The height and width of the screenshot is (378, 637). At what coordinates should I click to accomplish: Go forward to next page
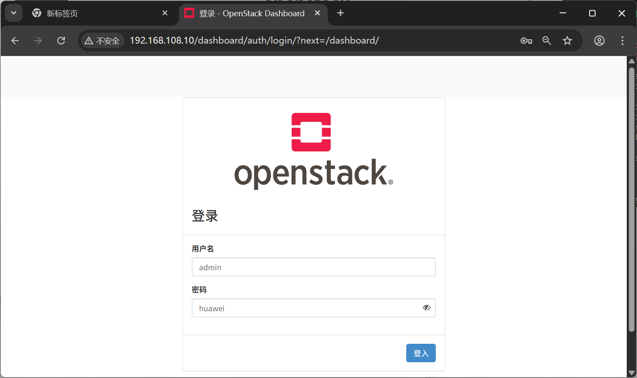pos(38,41)
